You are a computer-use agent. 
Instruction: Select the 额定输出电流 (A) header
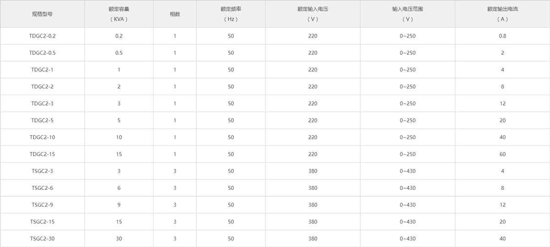coord(502,14)
